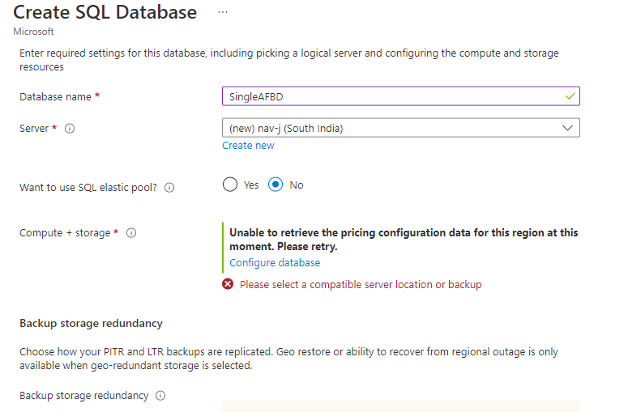628x412 pixels.
Task: Click the Microsoft subtitle text
Action: [x=34, y=32]
